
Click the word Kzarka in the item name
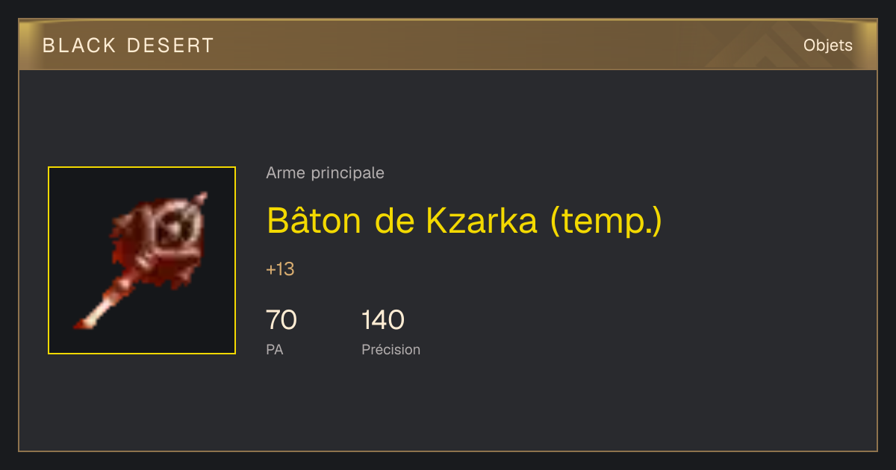point(482,220)
